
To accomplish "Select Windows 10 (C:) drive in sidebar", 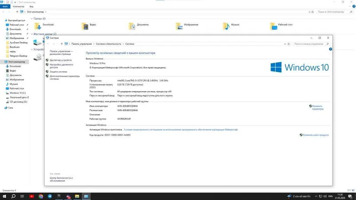I will (x=17, y=93).
